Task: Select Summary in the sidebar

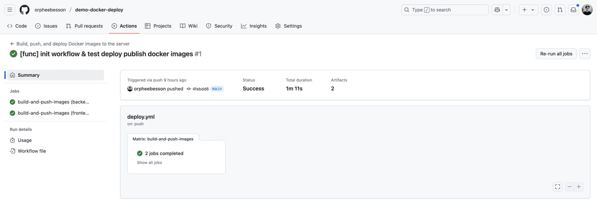Action: (x=56, y=75)
